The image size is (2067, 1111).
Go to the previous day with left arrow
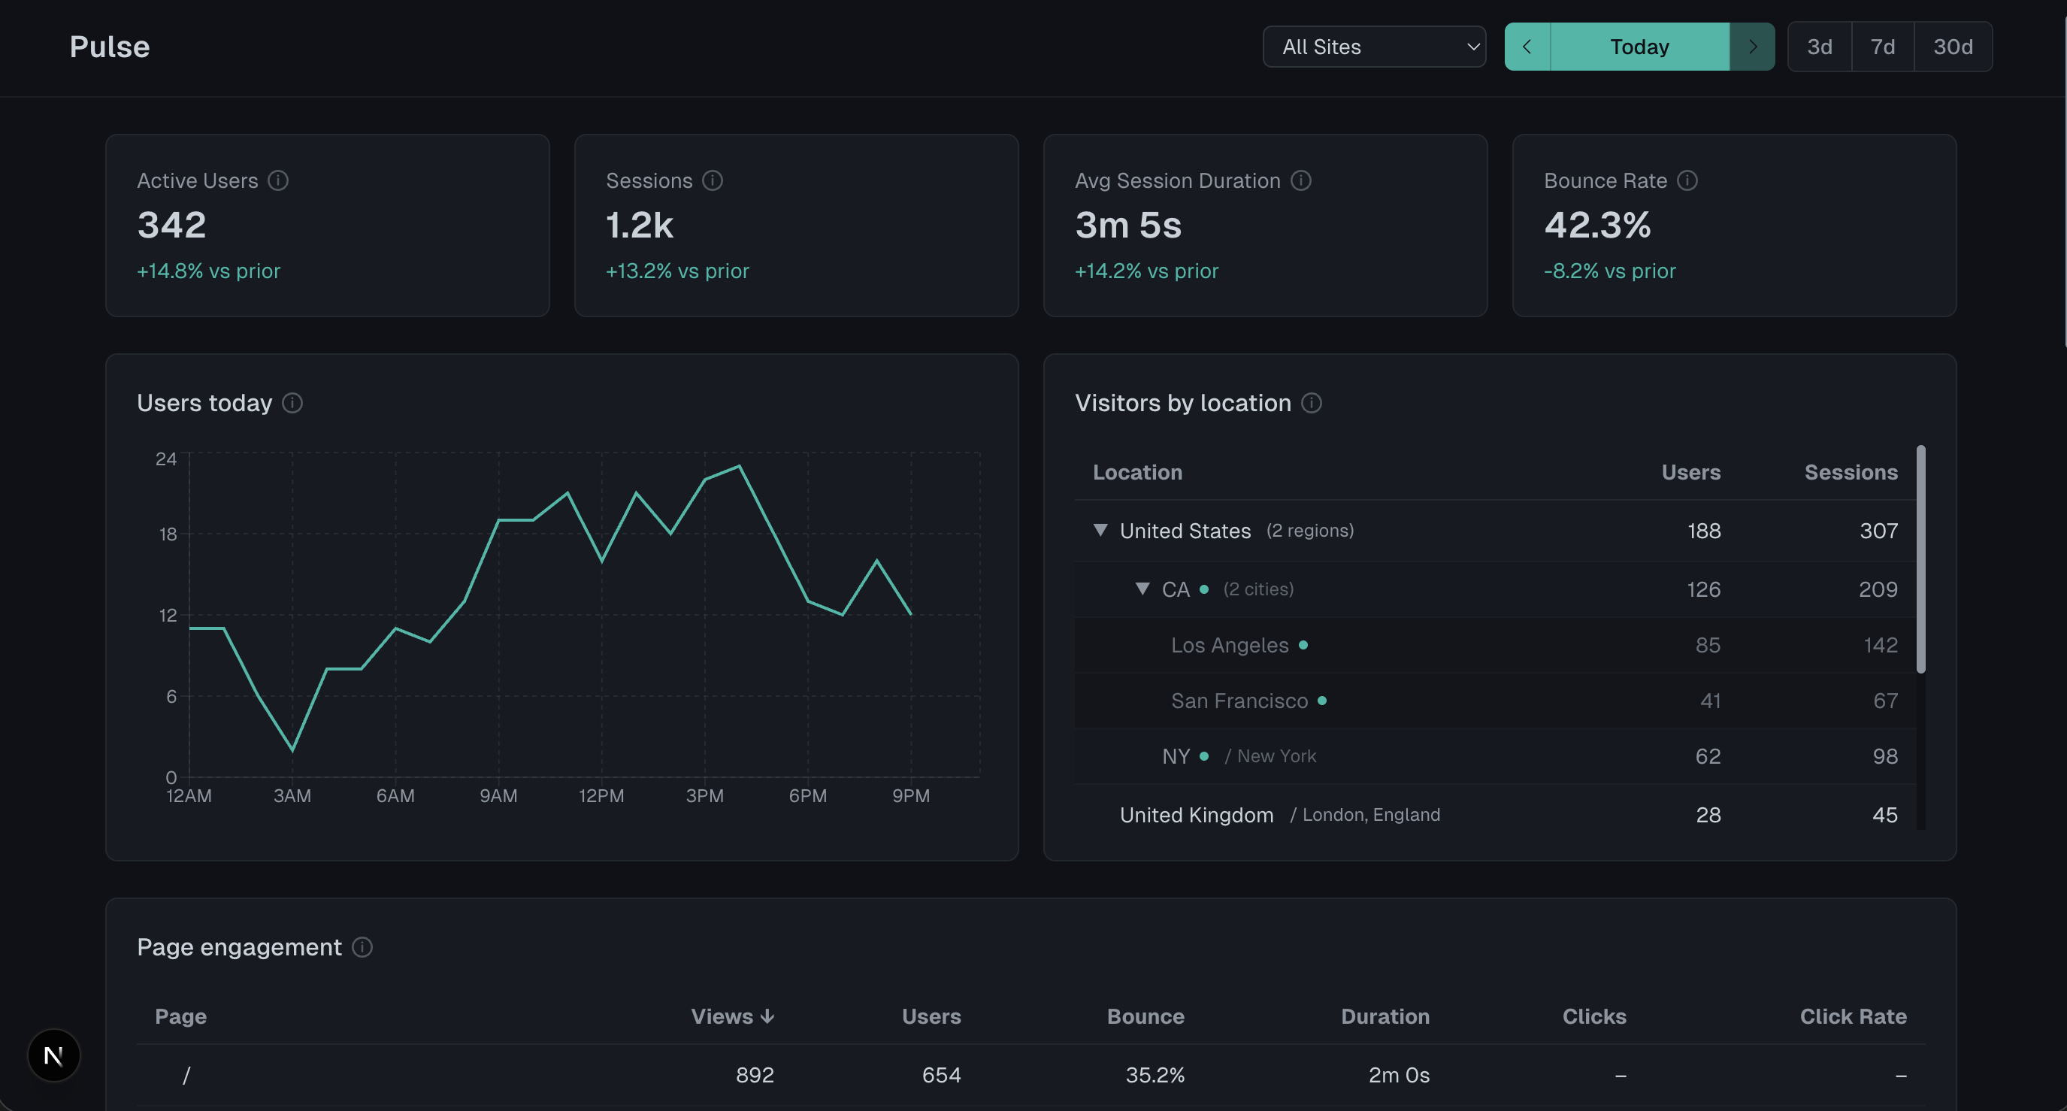pos(1526,47)
